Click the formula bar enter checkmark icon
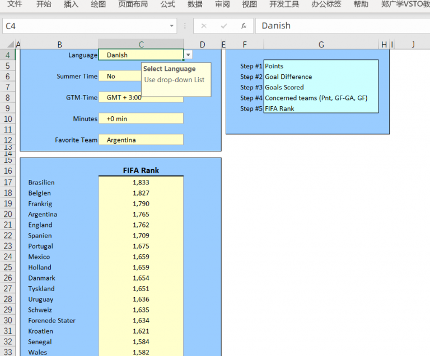The width and height of the screenshot is (430, 356). tap(223, 26)
